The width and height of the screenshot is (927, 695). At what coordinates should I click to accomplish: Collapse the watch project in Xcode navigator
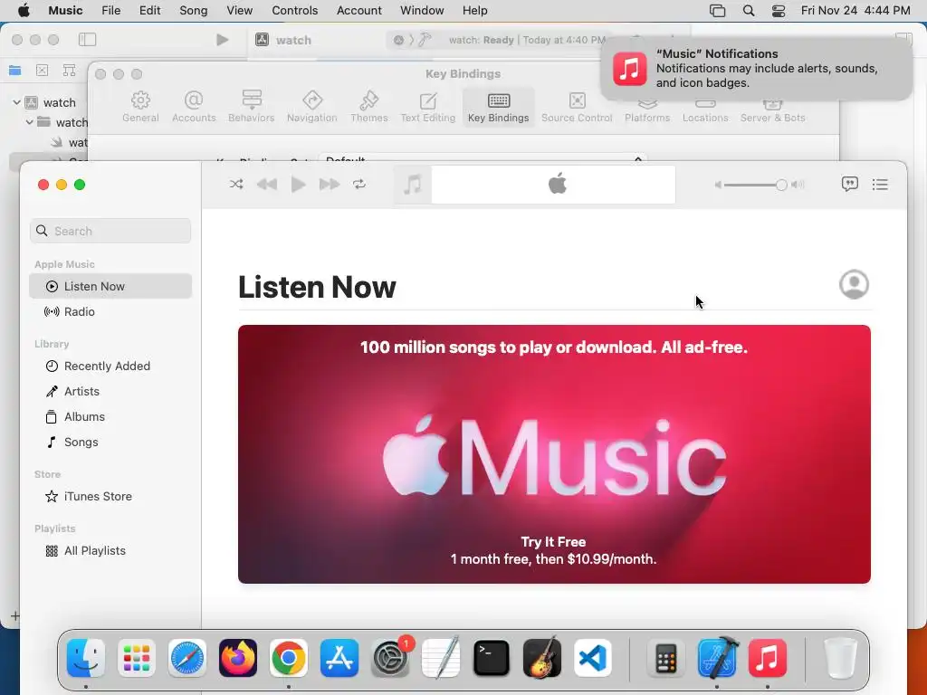(x=16, y=102)
